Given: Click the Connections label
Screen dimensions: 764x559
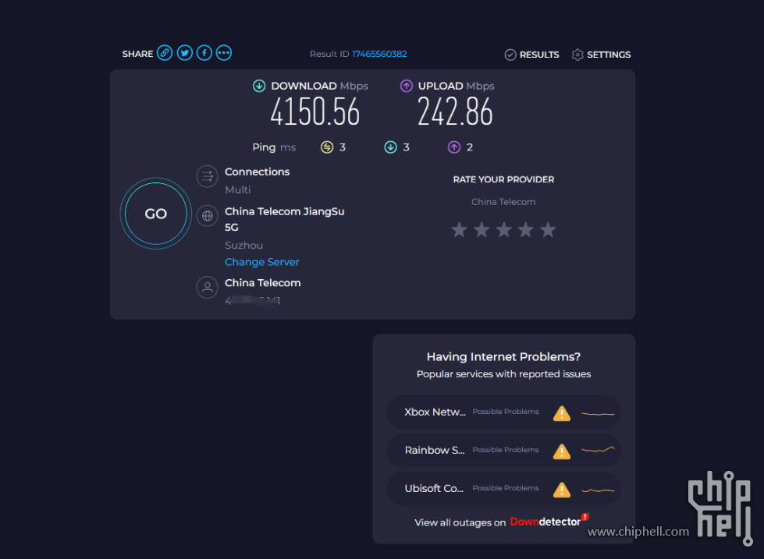Looking at the screenshot, I should 258,172.
